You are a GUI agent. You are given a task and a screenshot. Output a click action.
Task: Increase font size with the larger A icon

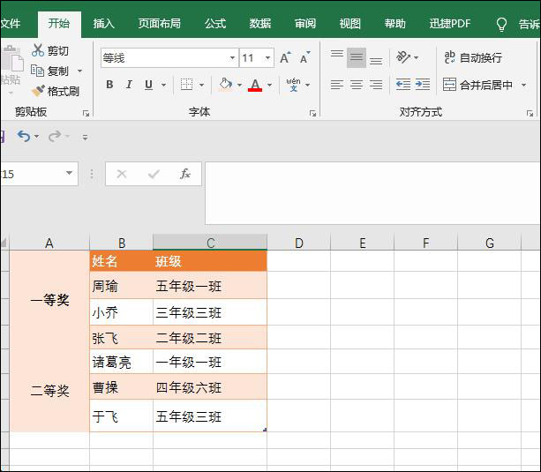coord(285,58)
